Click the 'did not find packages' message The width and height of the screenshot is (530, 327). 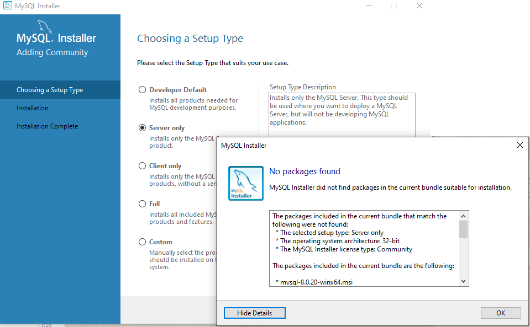coord(390,187)
